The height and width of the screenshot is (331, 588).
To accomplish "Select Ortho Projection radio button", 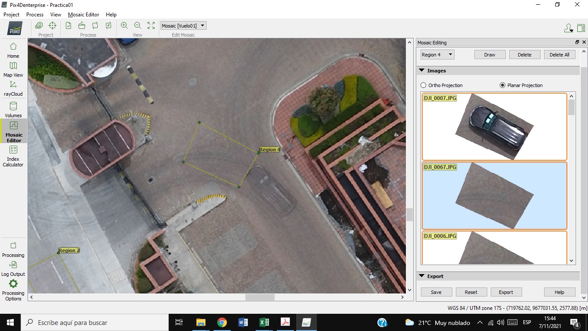I will click(x=424, y=85).
